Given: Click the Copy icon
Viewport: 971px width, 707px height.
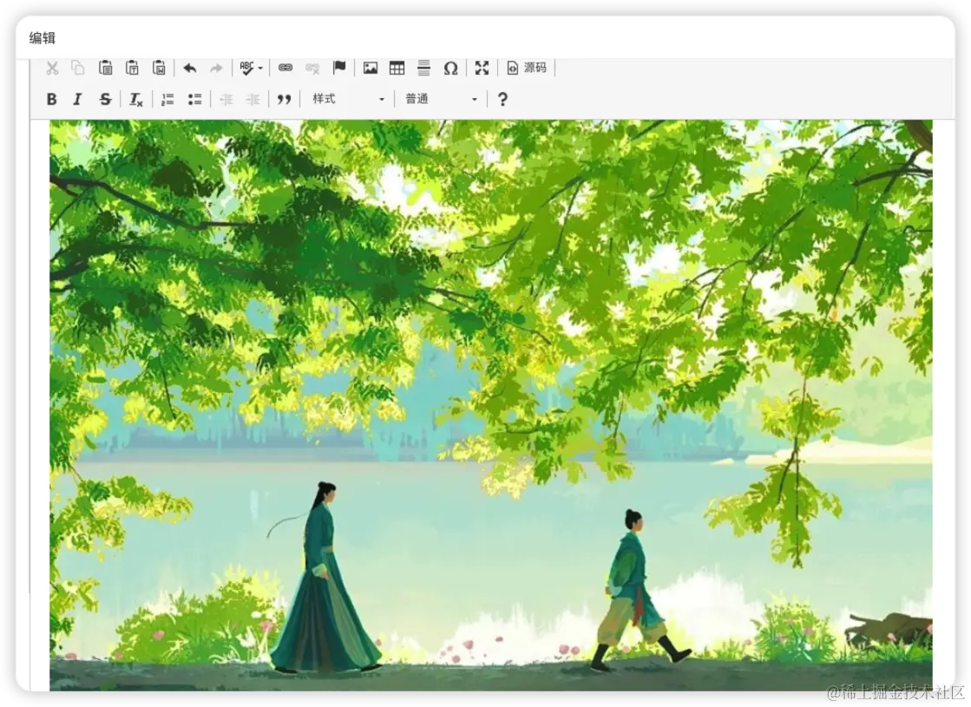Looking at the screenshot, I should click(x=78, y=68).
